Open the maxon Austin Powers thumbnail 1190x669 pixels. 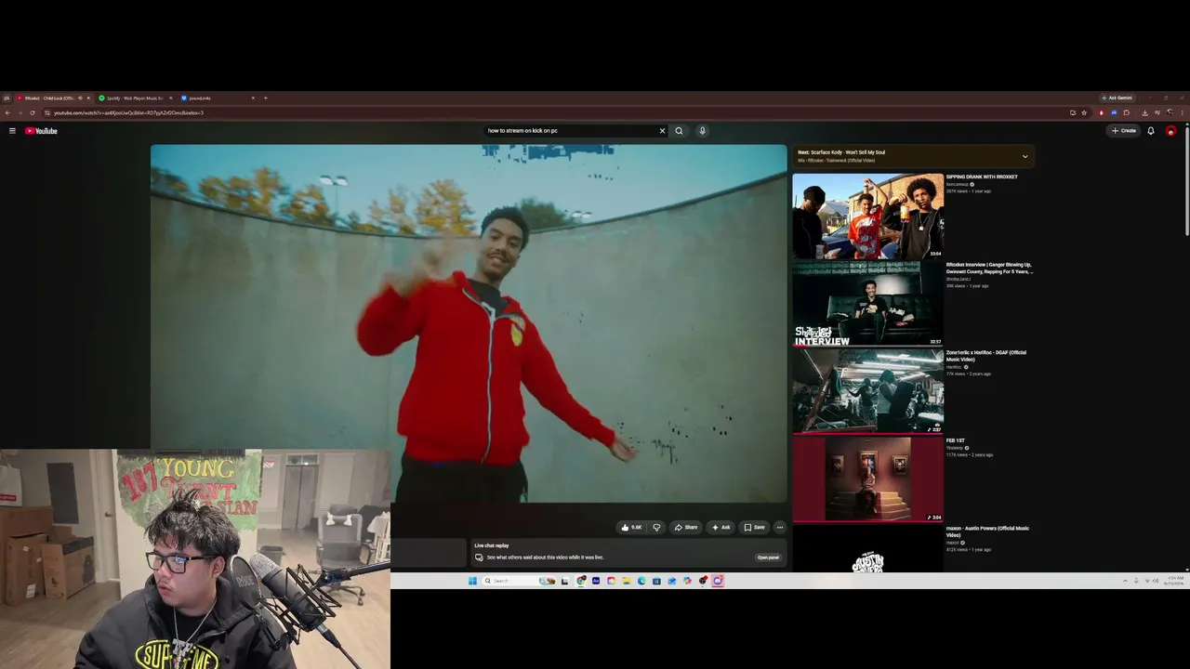click(x=868, y=549)
